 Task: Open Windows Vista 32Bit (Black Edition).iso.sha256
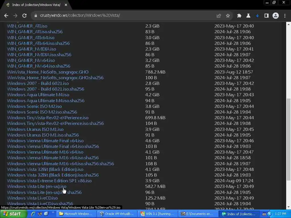[53, 175]
